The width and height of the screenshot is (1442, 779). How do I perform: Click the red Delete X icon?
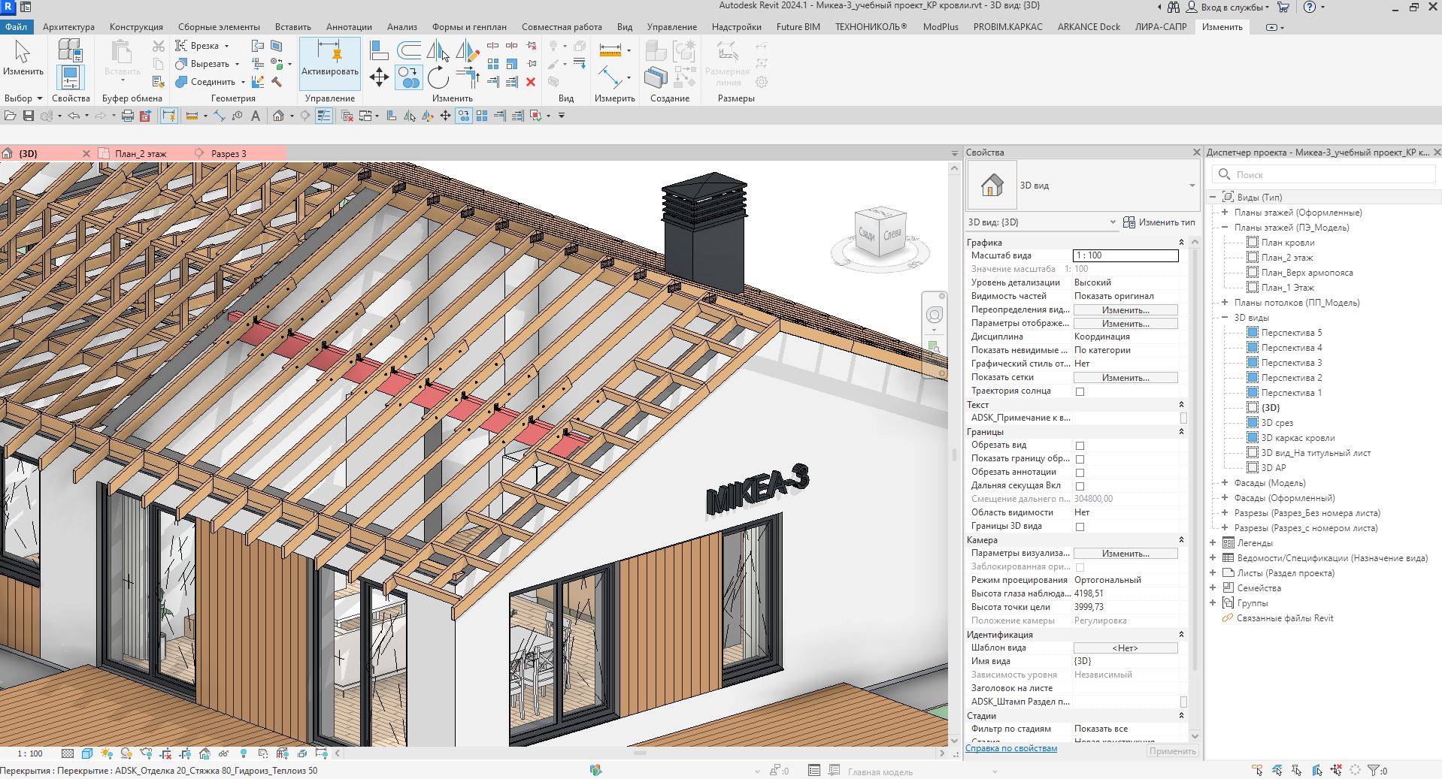pos(531,82)
